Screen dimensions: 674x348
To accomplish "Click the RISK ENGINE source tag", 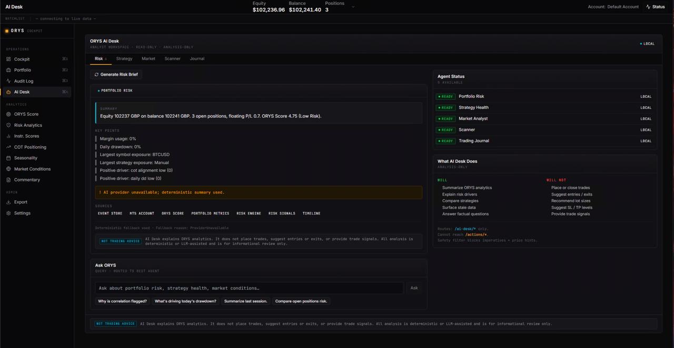I will 249,213.
